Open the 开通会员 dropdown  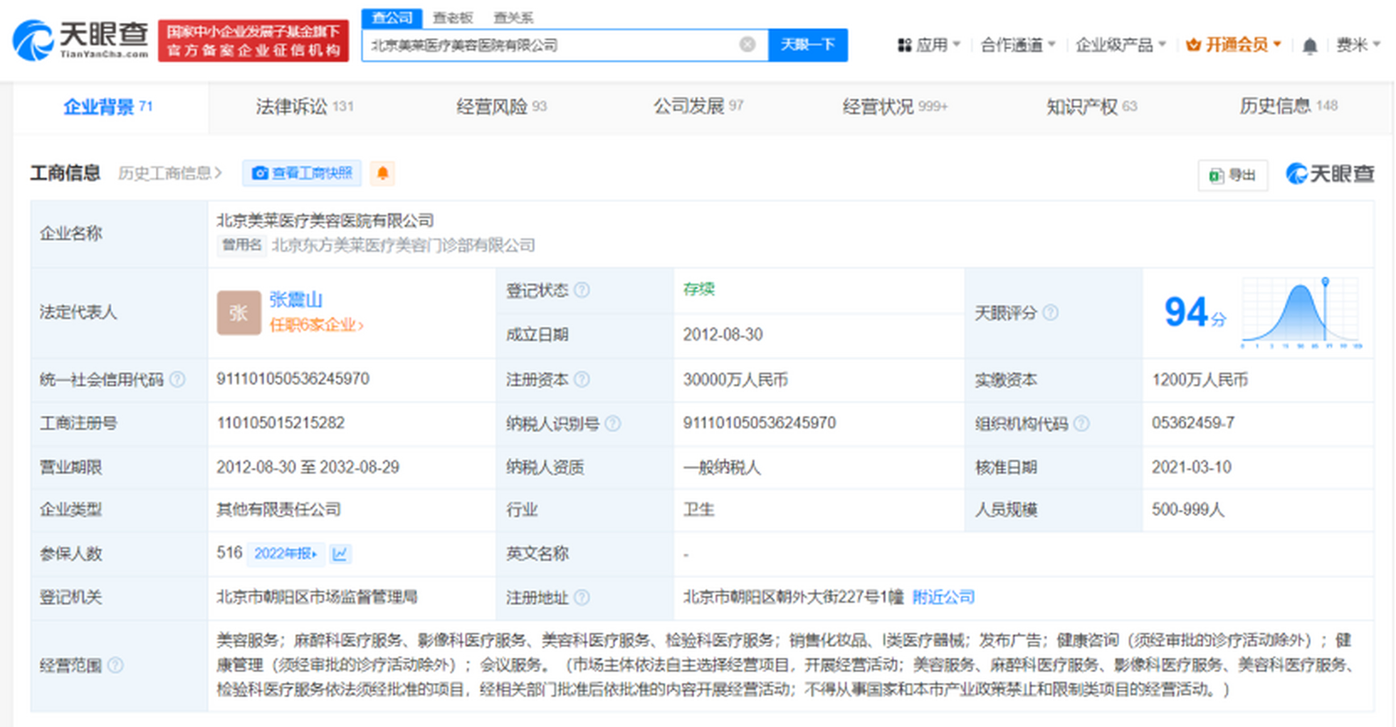(1233, 44)
